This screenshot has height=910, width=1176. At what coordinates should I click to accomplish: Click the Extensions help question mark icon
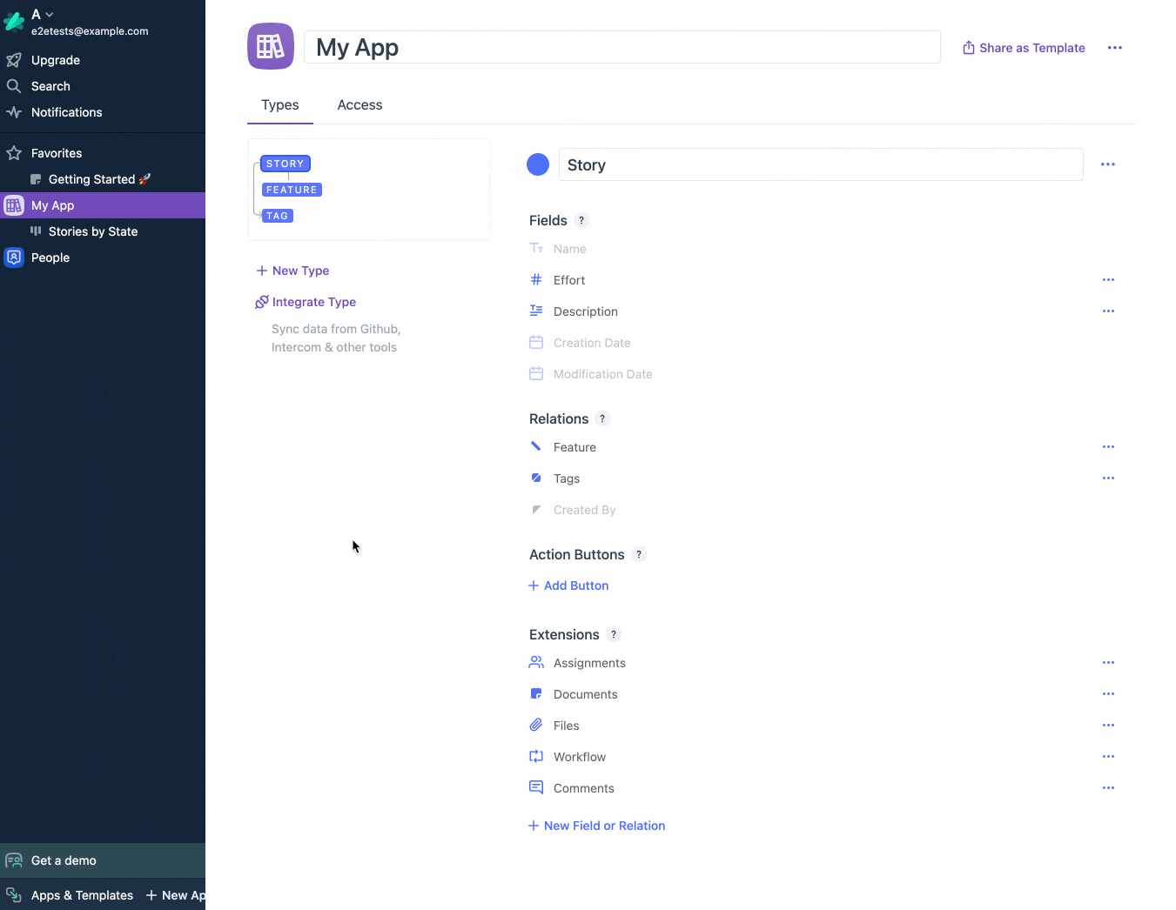pyautogui.click(x=614, y=634)
